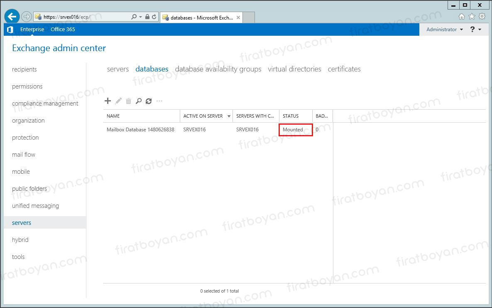The height and width of the screenshot is (308, 492).
Task: Open hybrid section in sidebar
Action: pyautogui.click(x=20, y=239)
